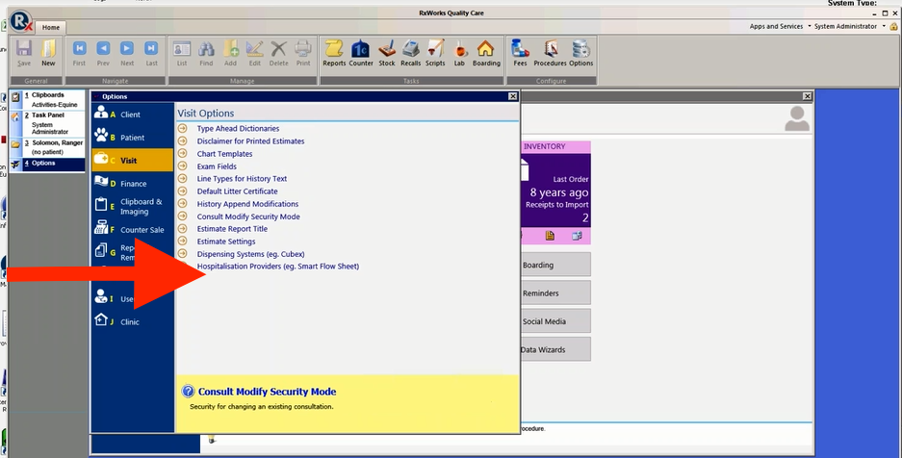Select Finance in Options sidebar
902x458 pixels.
point(132,184)
